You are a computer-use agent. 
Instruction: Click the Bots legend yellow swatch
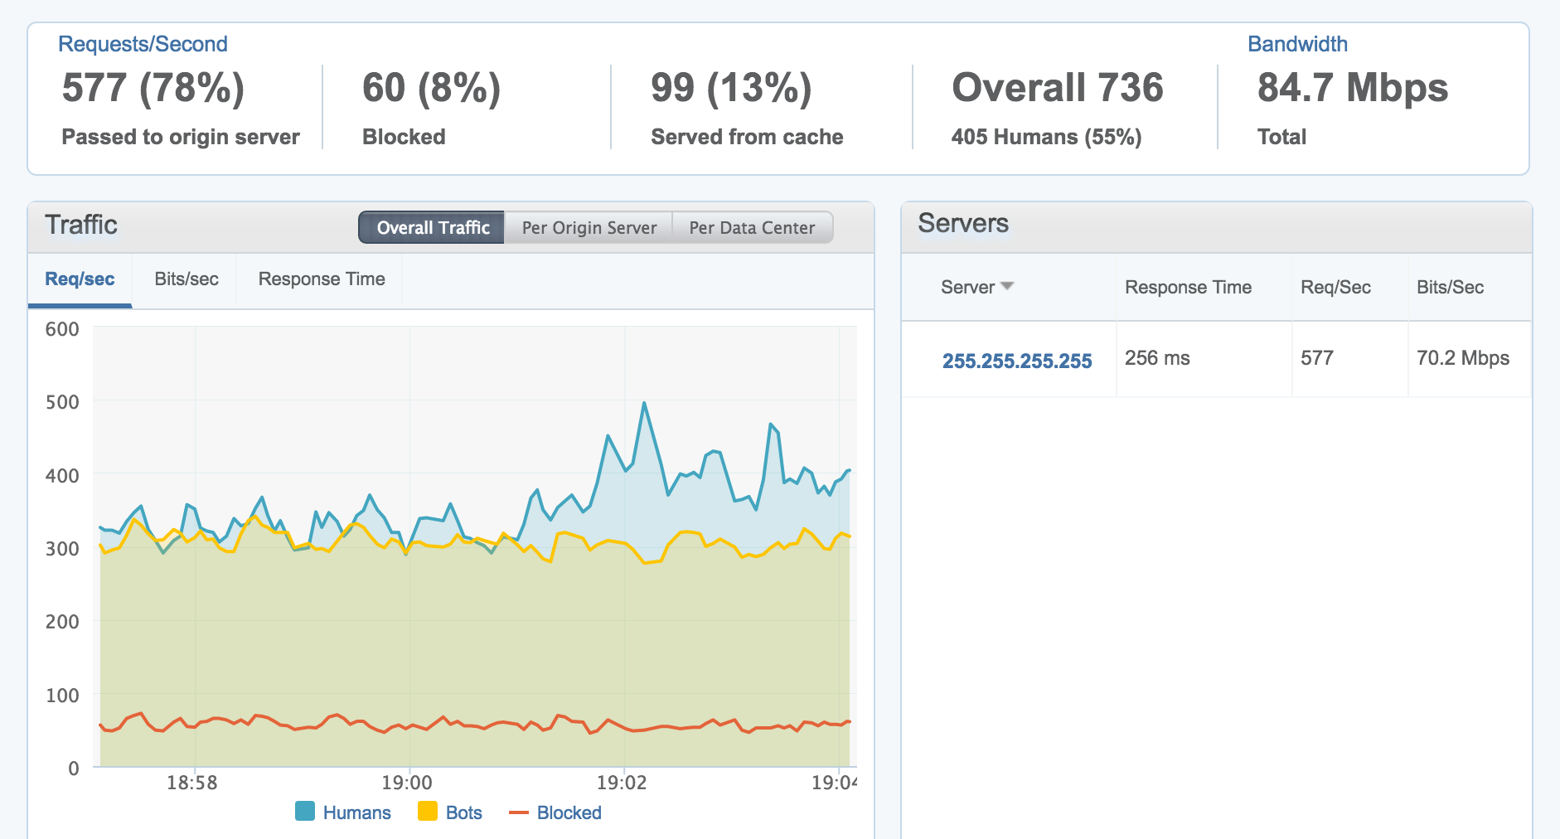pos(428,812)
